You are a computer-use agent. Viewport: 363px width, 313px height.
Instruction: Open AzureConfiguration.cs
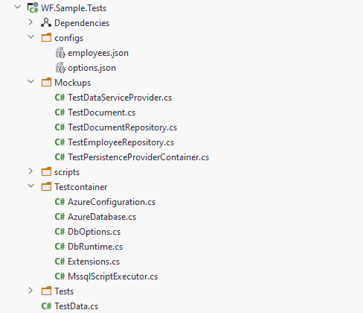(112, 202)
